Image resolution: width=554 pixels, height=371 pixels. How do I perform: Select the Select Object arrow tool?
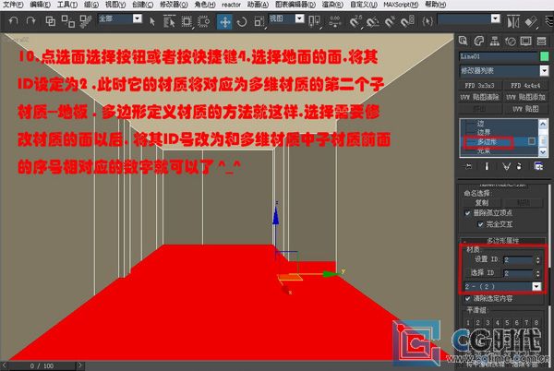coord(152,21)
